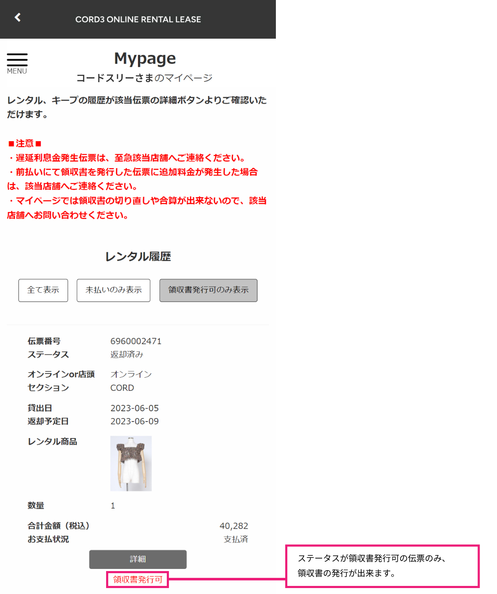Click the CORD3 ONLINE RENTAL LEASE title
Screen dimensions: 497x594
tap(138, 20)
